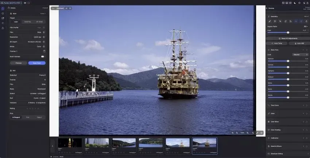
Task: Open the Home view in left sidebar
Action: pos(3,9)
